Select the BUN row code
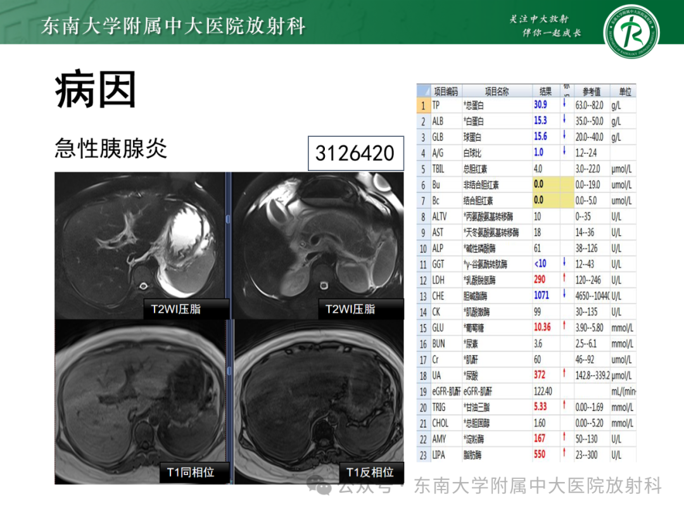 pos(438,344)
